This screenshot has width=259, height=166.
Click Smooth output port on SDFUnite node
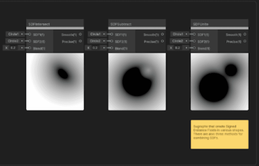pos(245,34)
